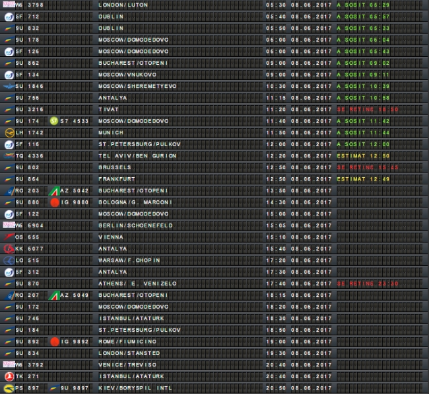Click status ESTIMAT 12:49
The width and height of the screenshot is (429, 394).
[x=363, y=179]
